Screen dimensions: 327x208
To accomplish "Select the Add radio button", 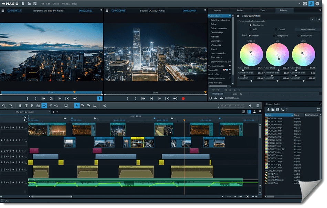I will [x=251, y=29].
